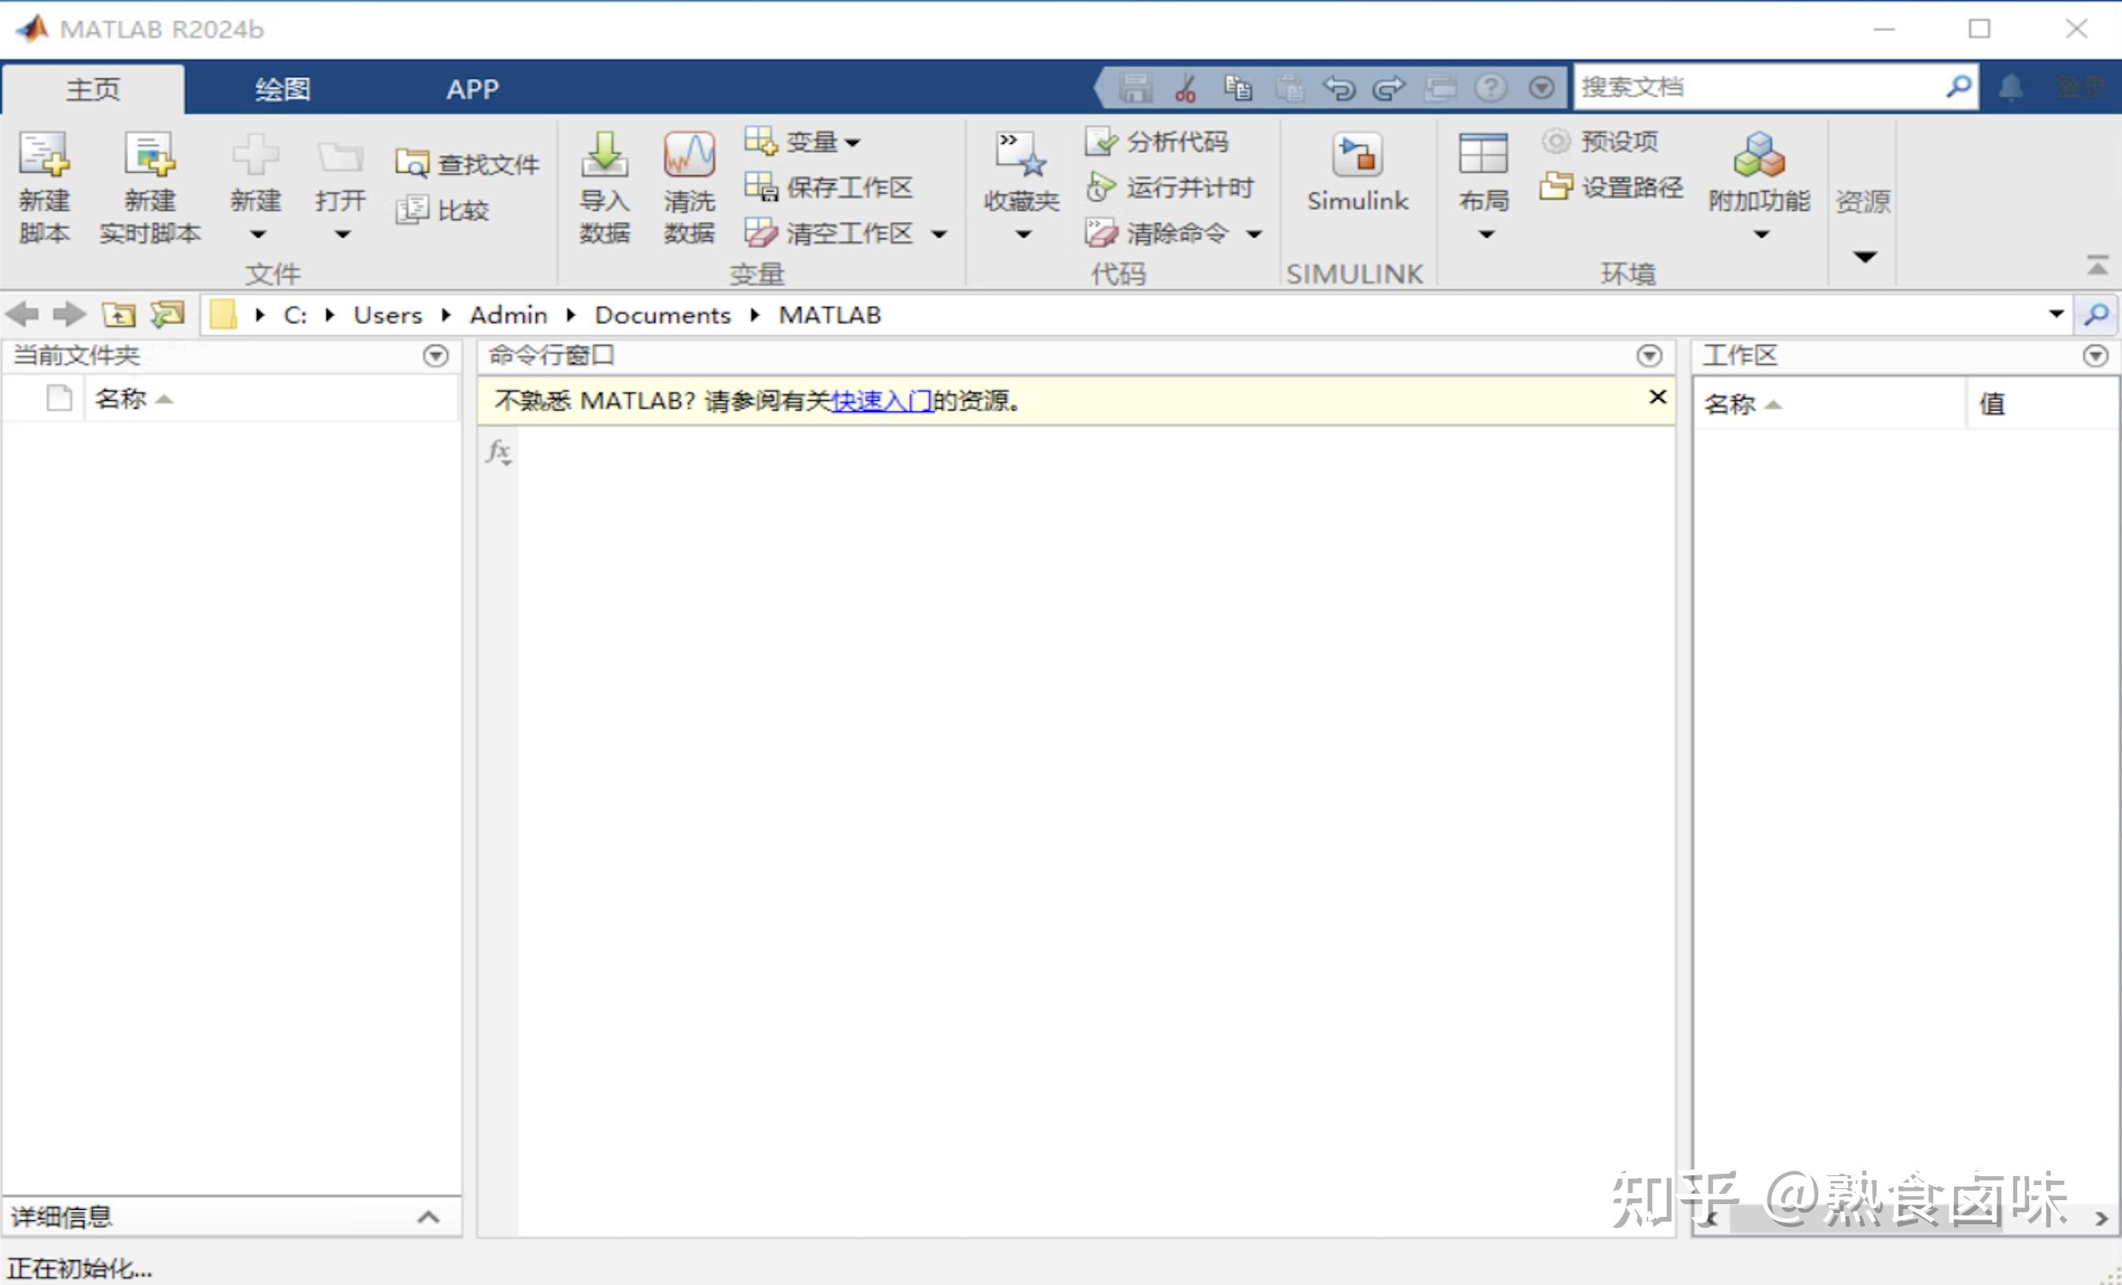Collapse the 详细信息 panel
The image size is (2122, 1285).
point(428,1216)
